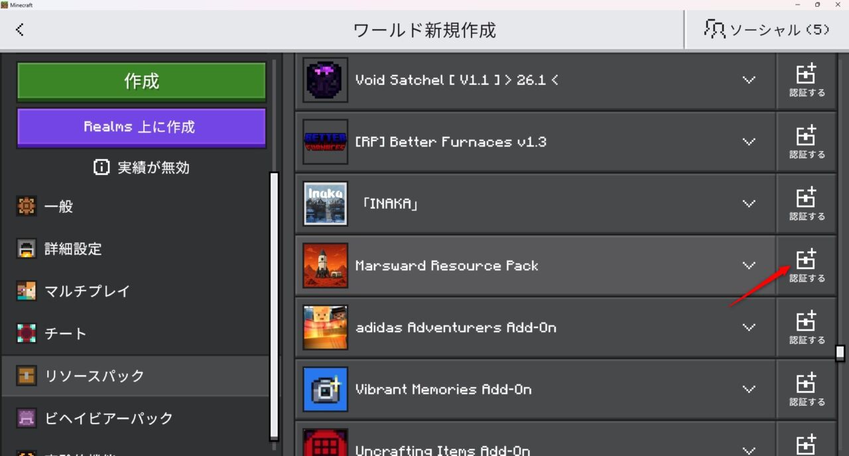Click the ビヘイビアーパック purple icon
This screenshot has width=849, height=456.
click(26, 418)
